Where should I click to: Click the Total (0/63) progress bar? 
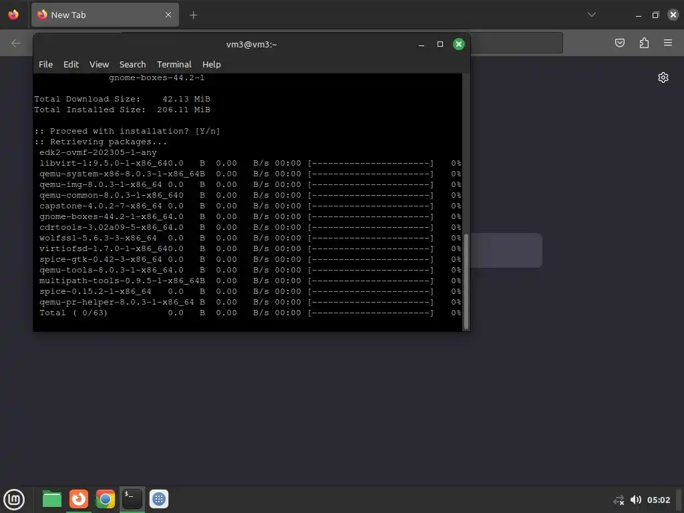pos(371,313)
